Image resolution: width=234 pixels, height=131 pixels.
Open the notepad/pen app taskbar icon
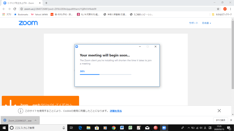pos(139,128)
